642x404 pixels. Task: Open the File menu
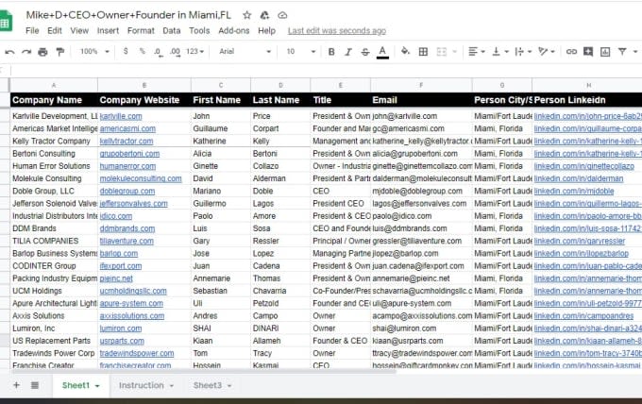pyautogui.click(x=32, y=31)
